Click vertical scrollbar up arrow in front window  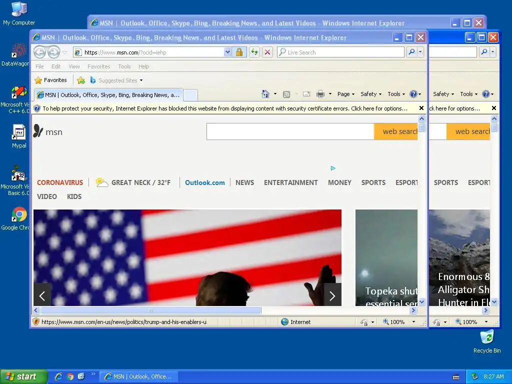click(x=421, y=118)
